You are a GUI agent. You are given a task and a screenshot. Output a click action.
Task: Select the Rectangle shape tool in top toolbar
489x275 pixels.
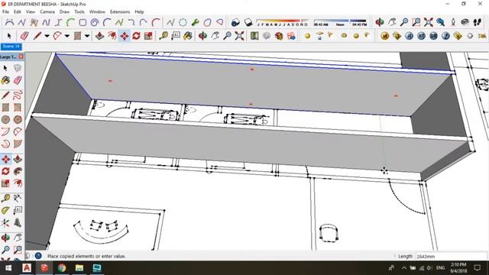tap(77, 36)
